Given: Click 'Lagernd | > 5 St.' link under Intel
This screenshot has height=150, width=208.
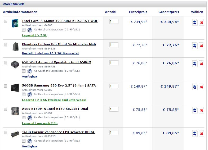Looking at the screenshot, I should point(34,35).
